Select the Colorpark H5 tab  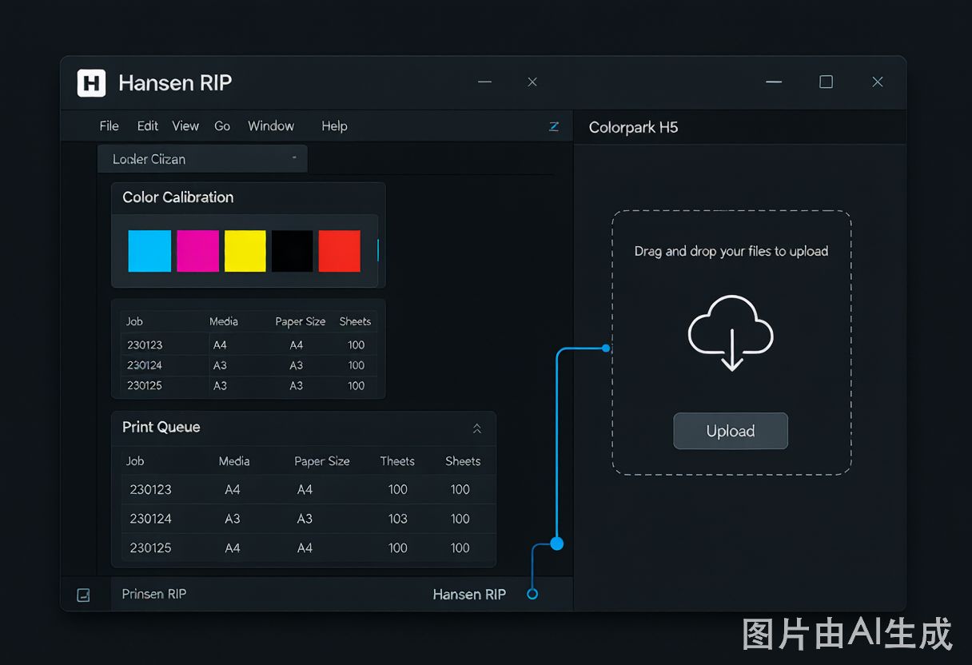click(x=633, y=127)
